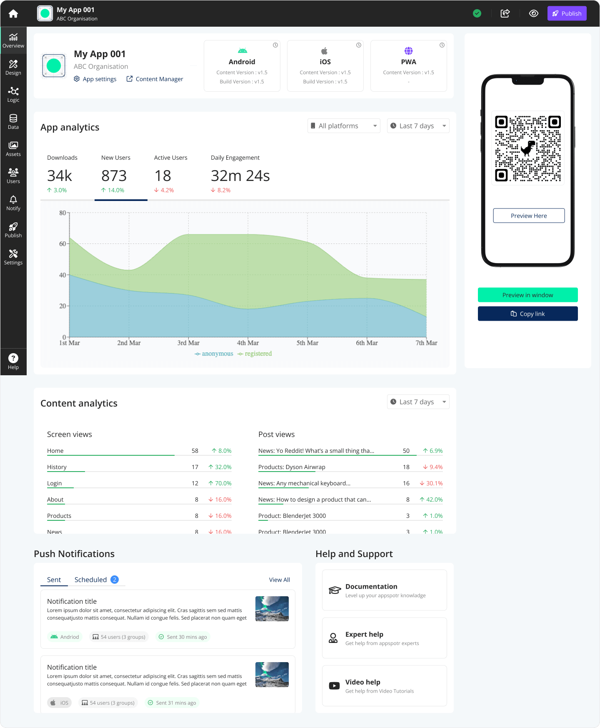Viewport: 600px width, 728px height.
Task: Click the Documentation graduation cap icon
Action: click(335, 590)
